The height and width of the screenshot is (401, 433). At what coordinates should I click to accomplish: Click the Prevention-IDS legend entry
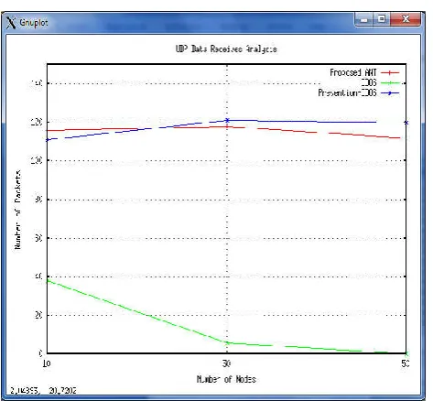(x=347, y=92)
